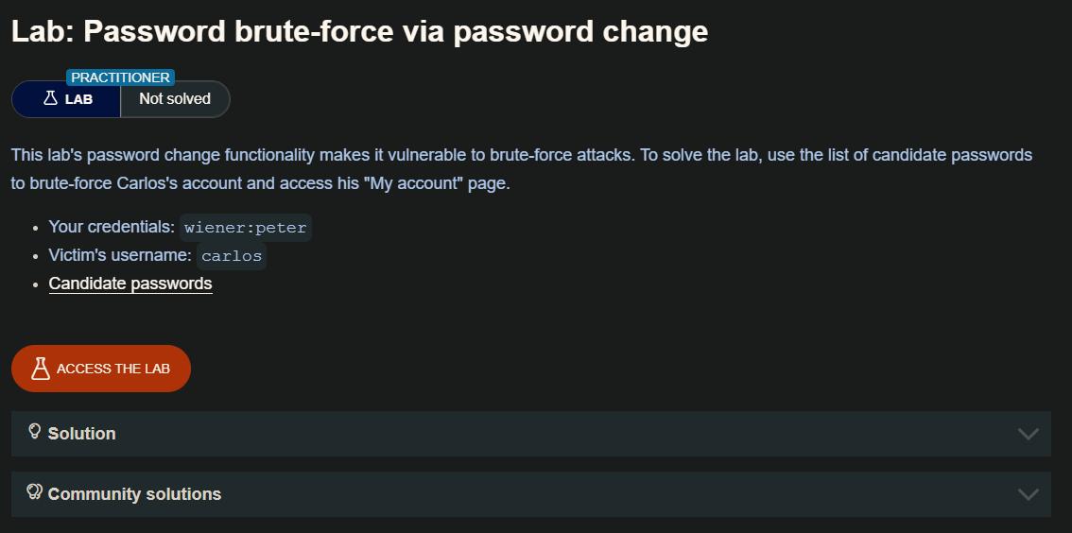Expand the Community solutions chevron arrow
The width and height of the screenshot is (1072, 533).
[1028, 494]
